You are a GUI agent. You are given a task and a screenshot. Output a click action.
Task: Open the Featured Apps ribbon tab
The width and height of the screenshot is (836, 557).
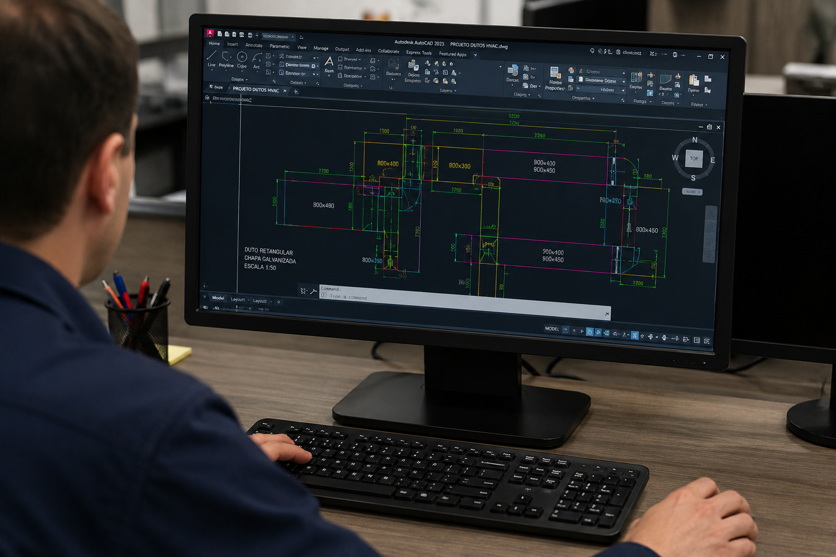tap(453, 54)
